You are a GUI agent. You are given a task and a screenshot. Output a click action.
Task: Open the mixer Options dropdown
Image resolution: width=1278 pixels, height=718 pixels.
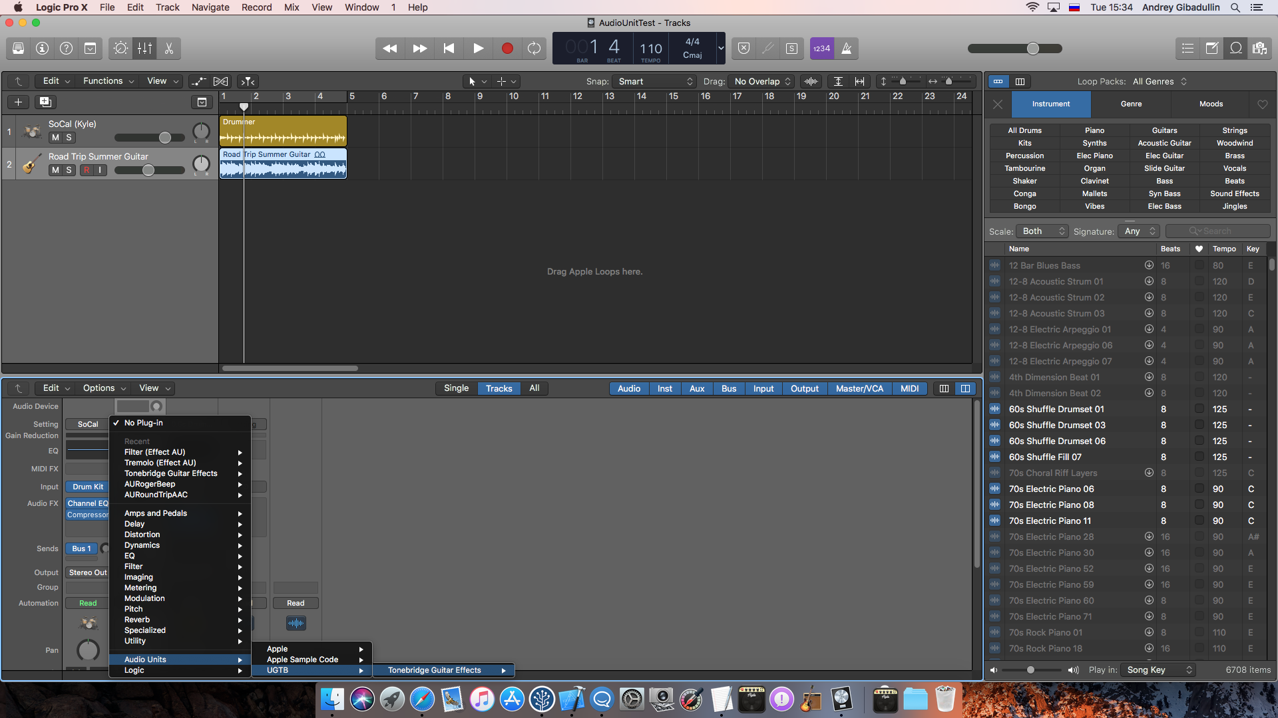point(104,388)
